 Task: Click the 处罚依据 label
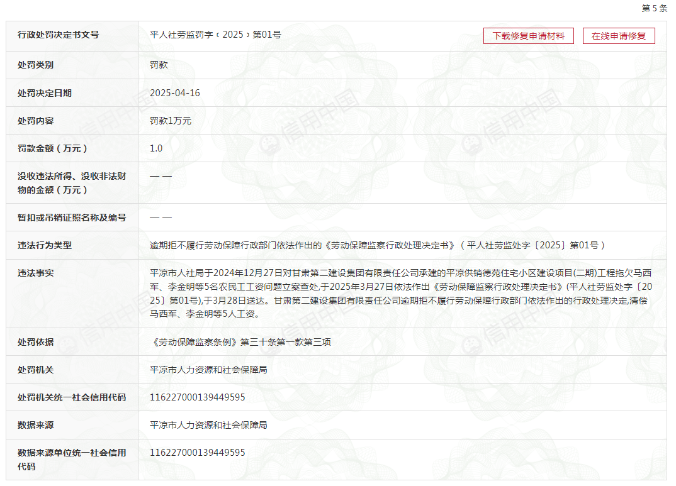pos(36,342)
